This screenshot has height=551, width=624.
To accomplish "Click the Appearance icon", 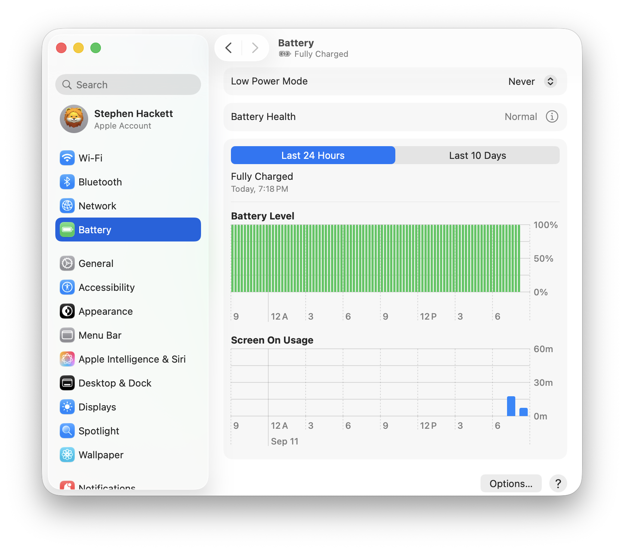I will 67,311.
